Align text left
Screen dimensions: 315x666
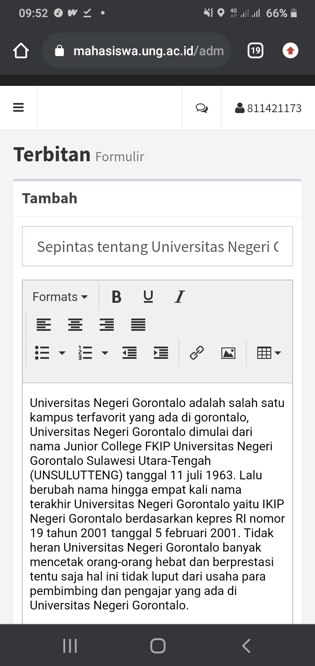point(44,325)
